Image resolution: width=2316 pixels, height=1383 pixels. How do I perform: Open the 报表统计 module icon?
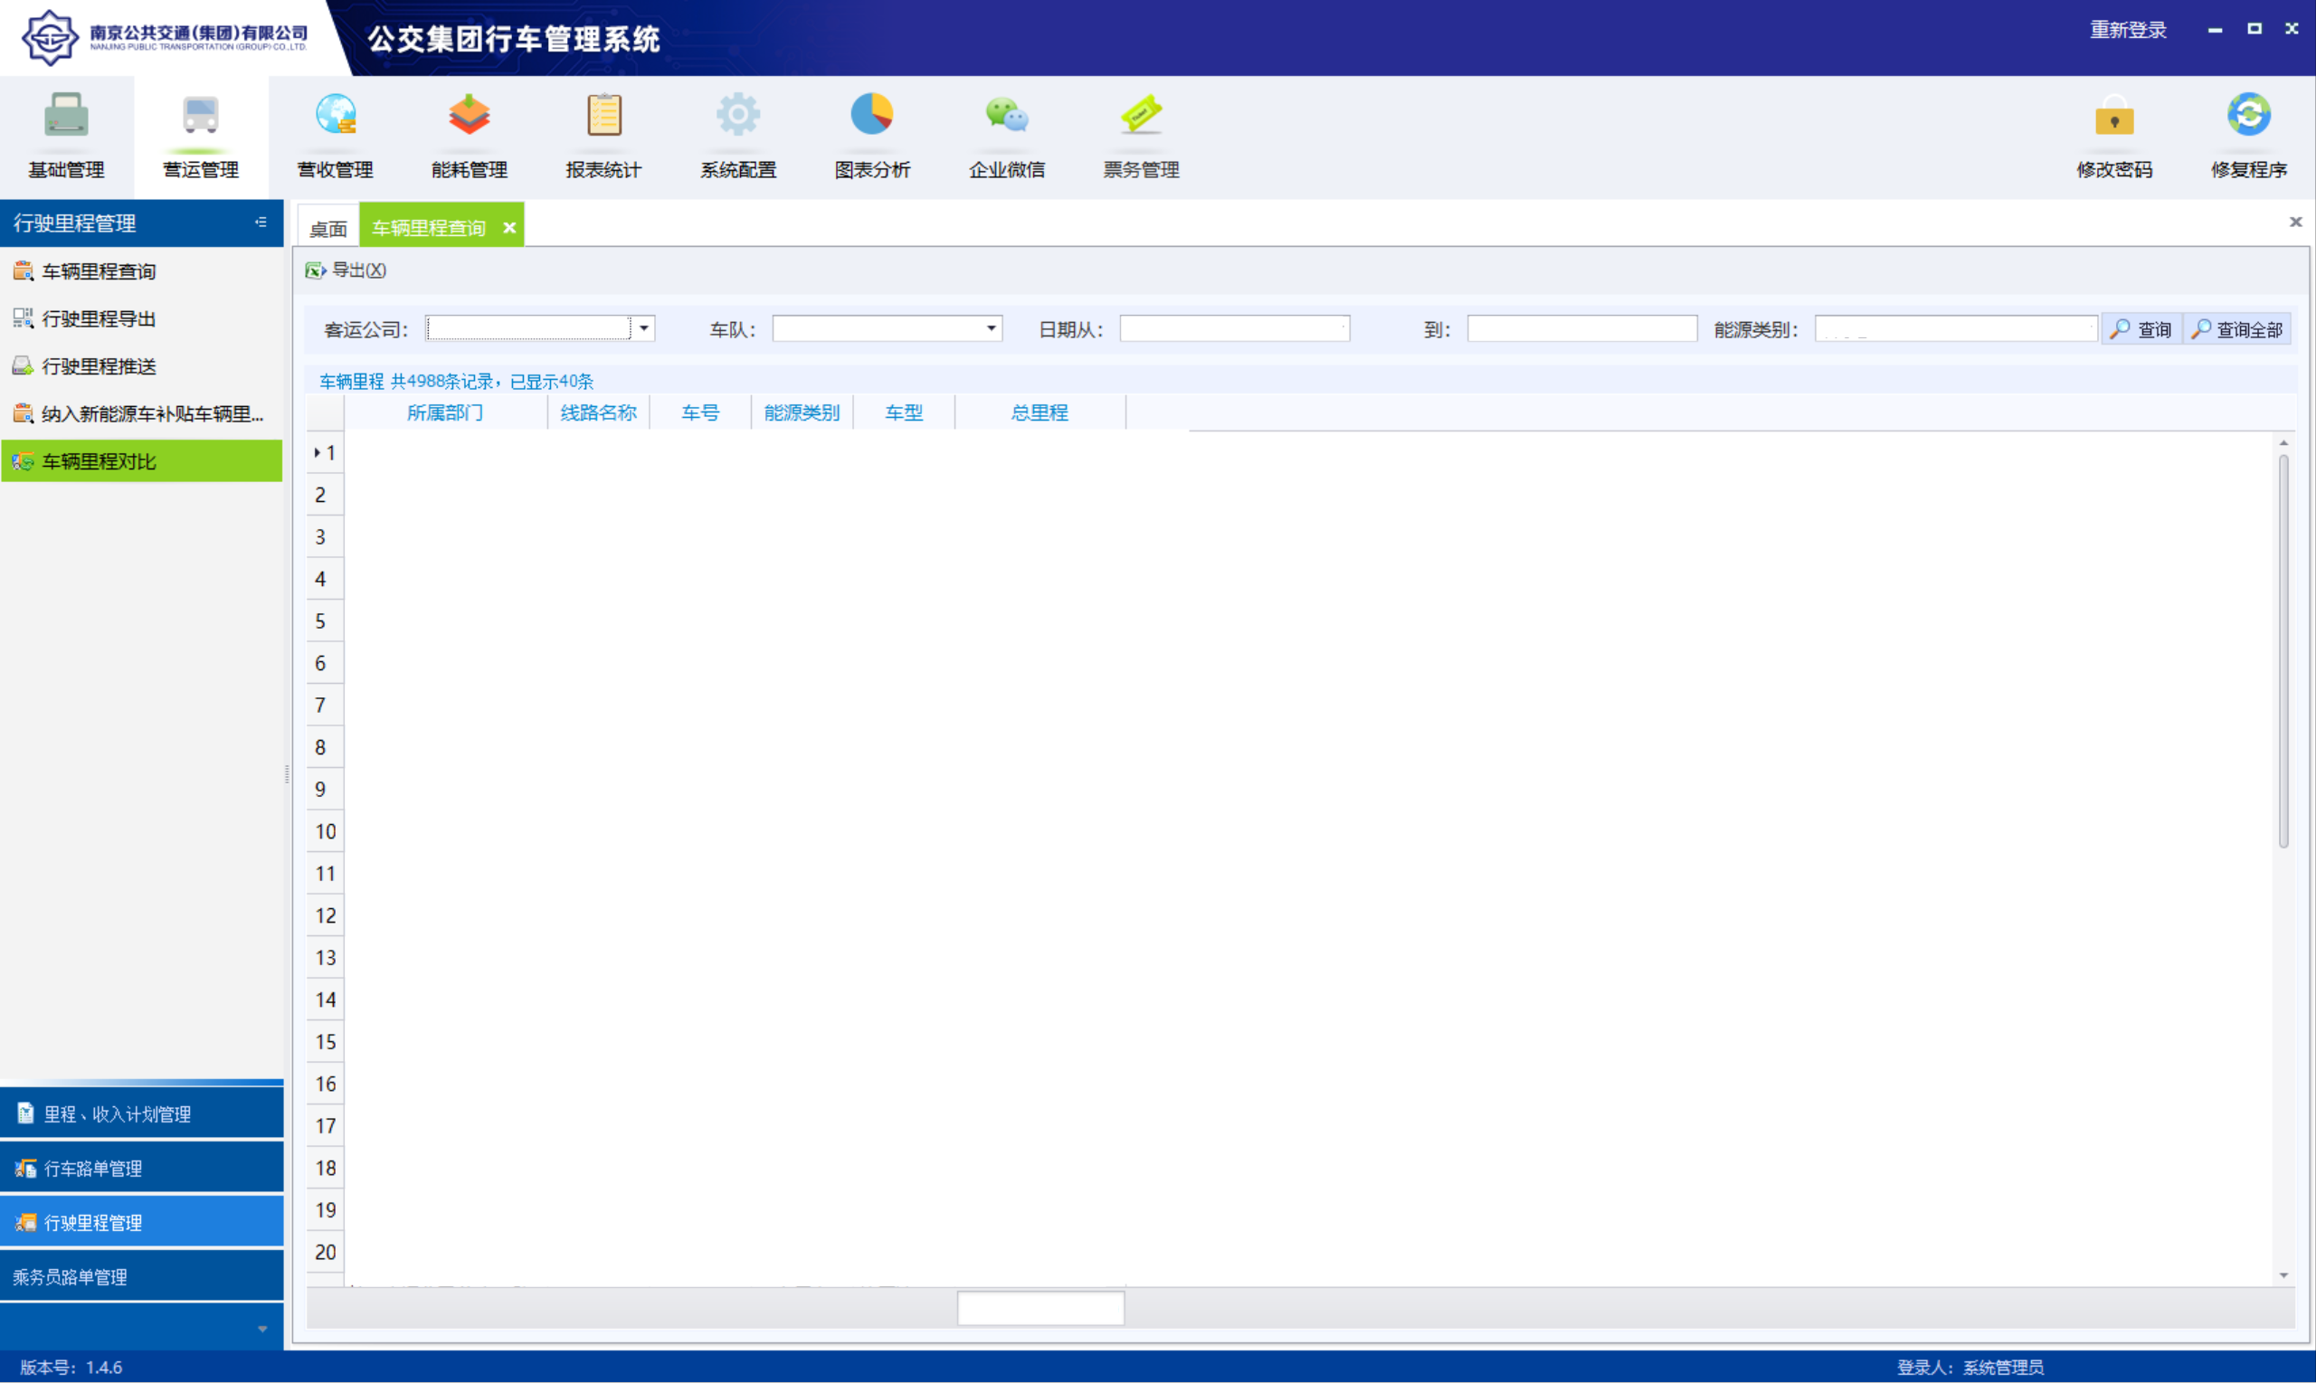pos(603,130)
